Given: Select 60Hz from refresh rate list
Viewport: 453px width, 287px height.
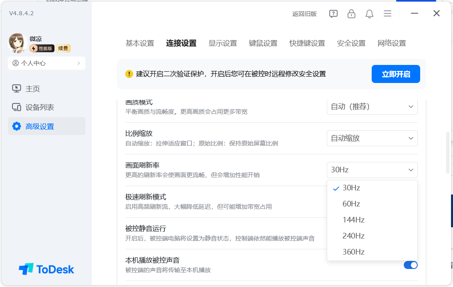Looking at the screenshot, I should [x=351, y=204].
